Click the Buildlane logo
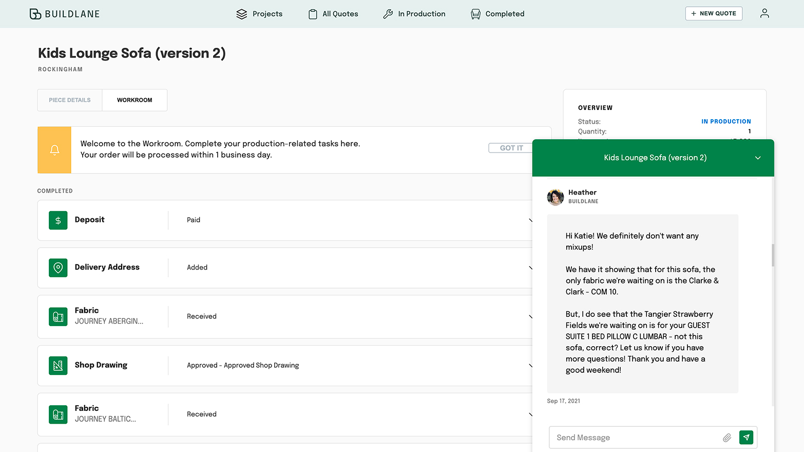The image size is (804, 452). 64,14
